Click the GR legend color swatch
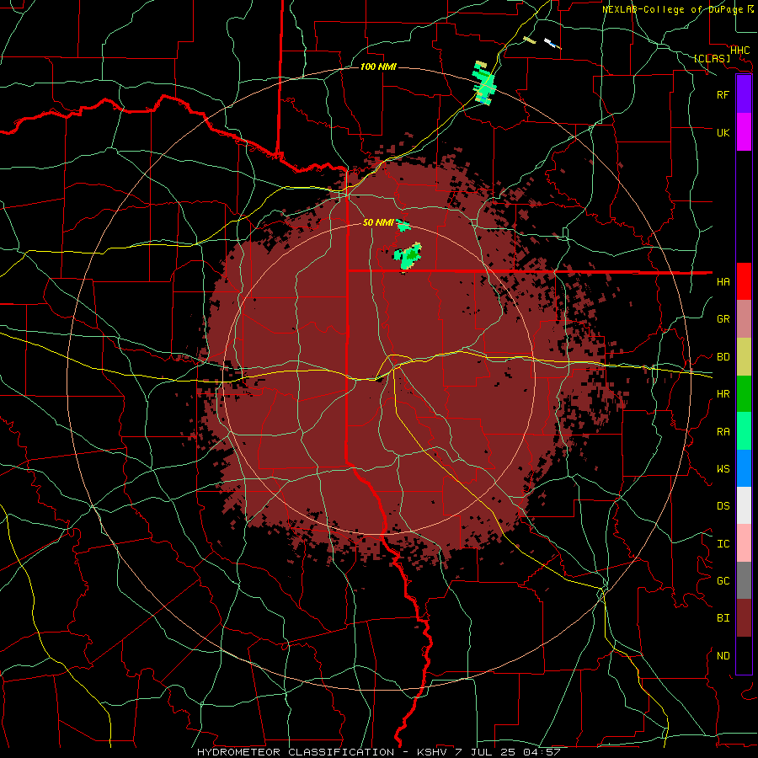The image size is (758, 758). tap(744, 319)
